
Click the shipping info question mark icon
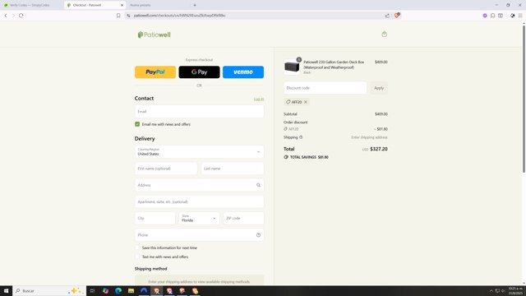pos(301,137)
